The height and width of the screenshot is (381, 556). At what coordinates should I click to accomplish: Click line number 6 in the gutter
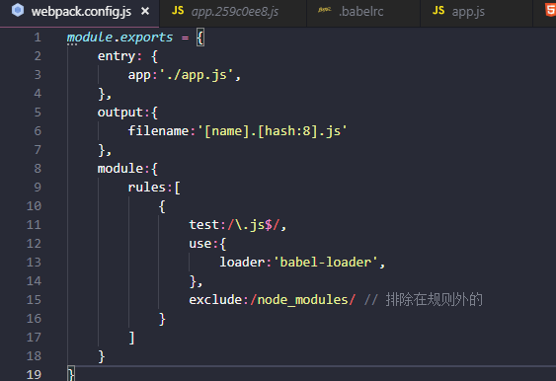click(x=38, y=131)
